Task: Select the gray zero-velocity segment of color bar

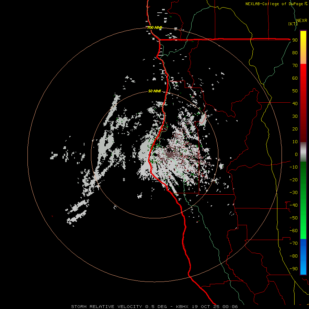Action: point(303,152)
